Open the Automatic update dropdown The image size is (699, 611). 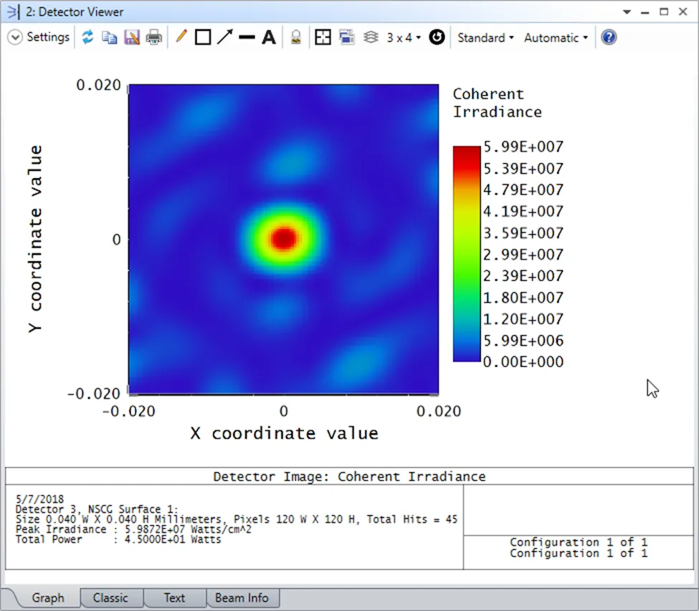(x=556, y=37)
